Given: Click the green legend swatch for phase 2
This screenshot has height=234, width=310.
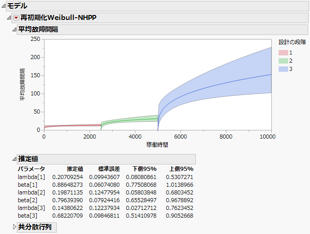Looking at the screenshot, I should click(282, 61).
